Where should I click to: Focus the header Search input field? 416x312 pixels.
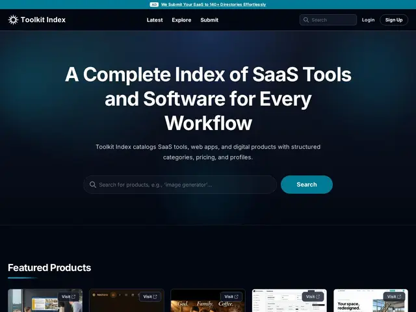pyautogui.click(x=328, y=20)
